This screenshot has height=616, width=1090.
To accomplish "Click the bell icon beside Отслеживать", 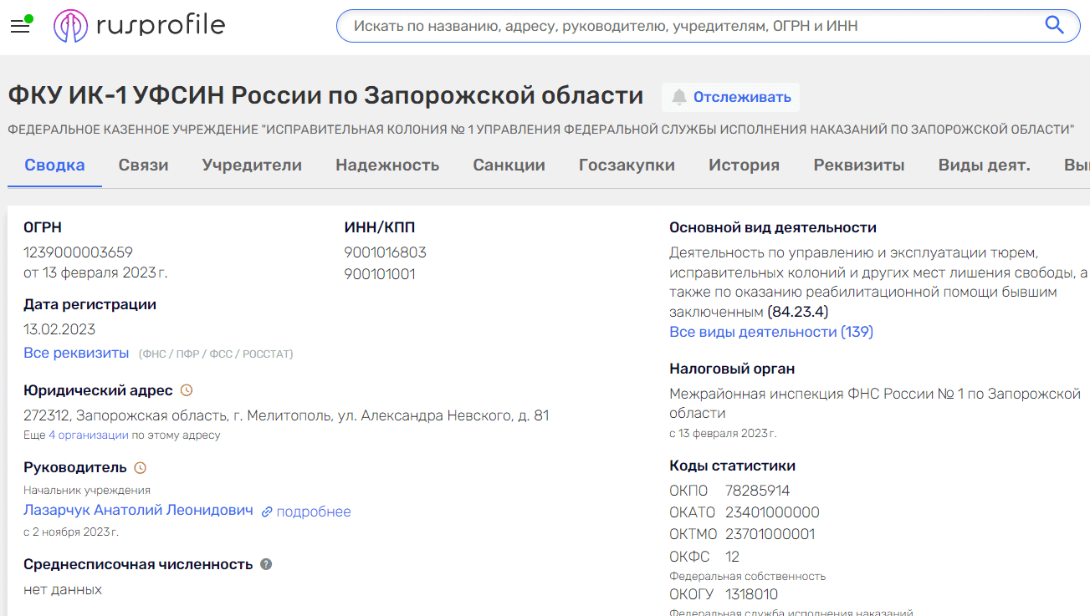I will coord(679,97).
